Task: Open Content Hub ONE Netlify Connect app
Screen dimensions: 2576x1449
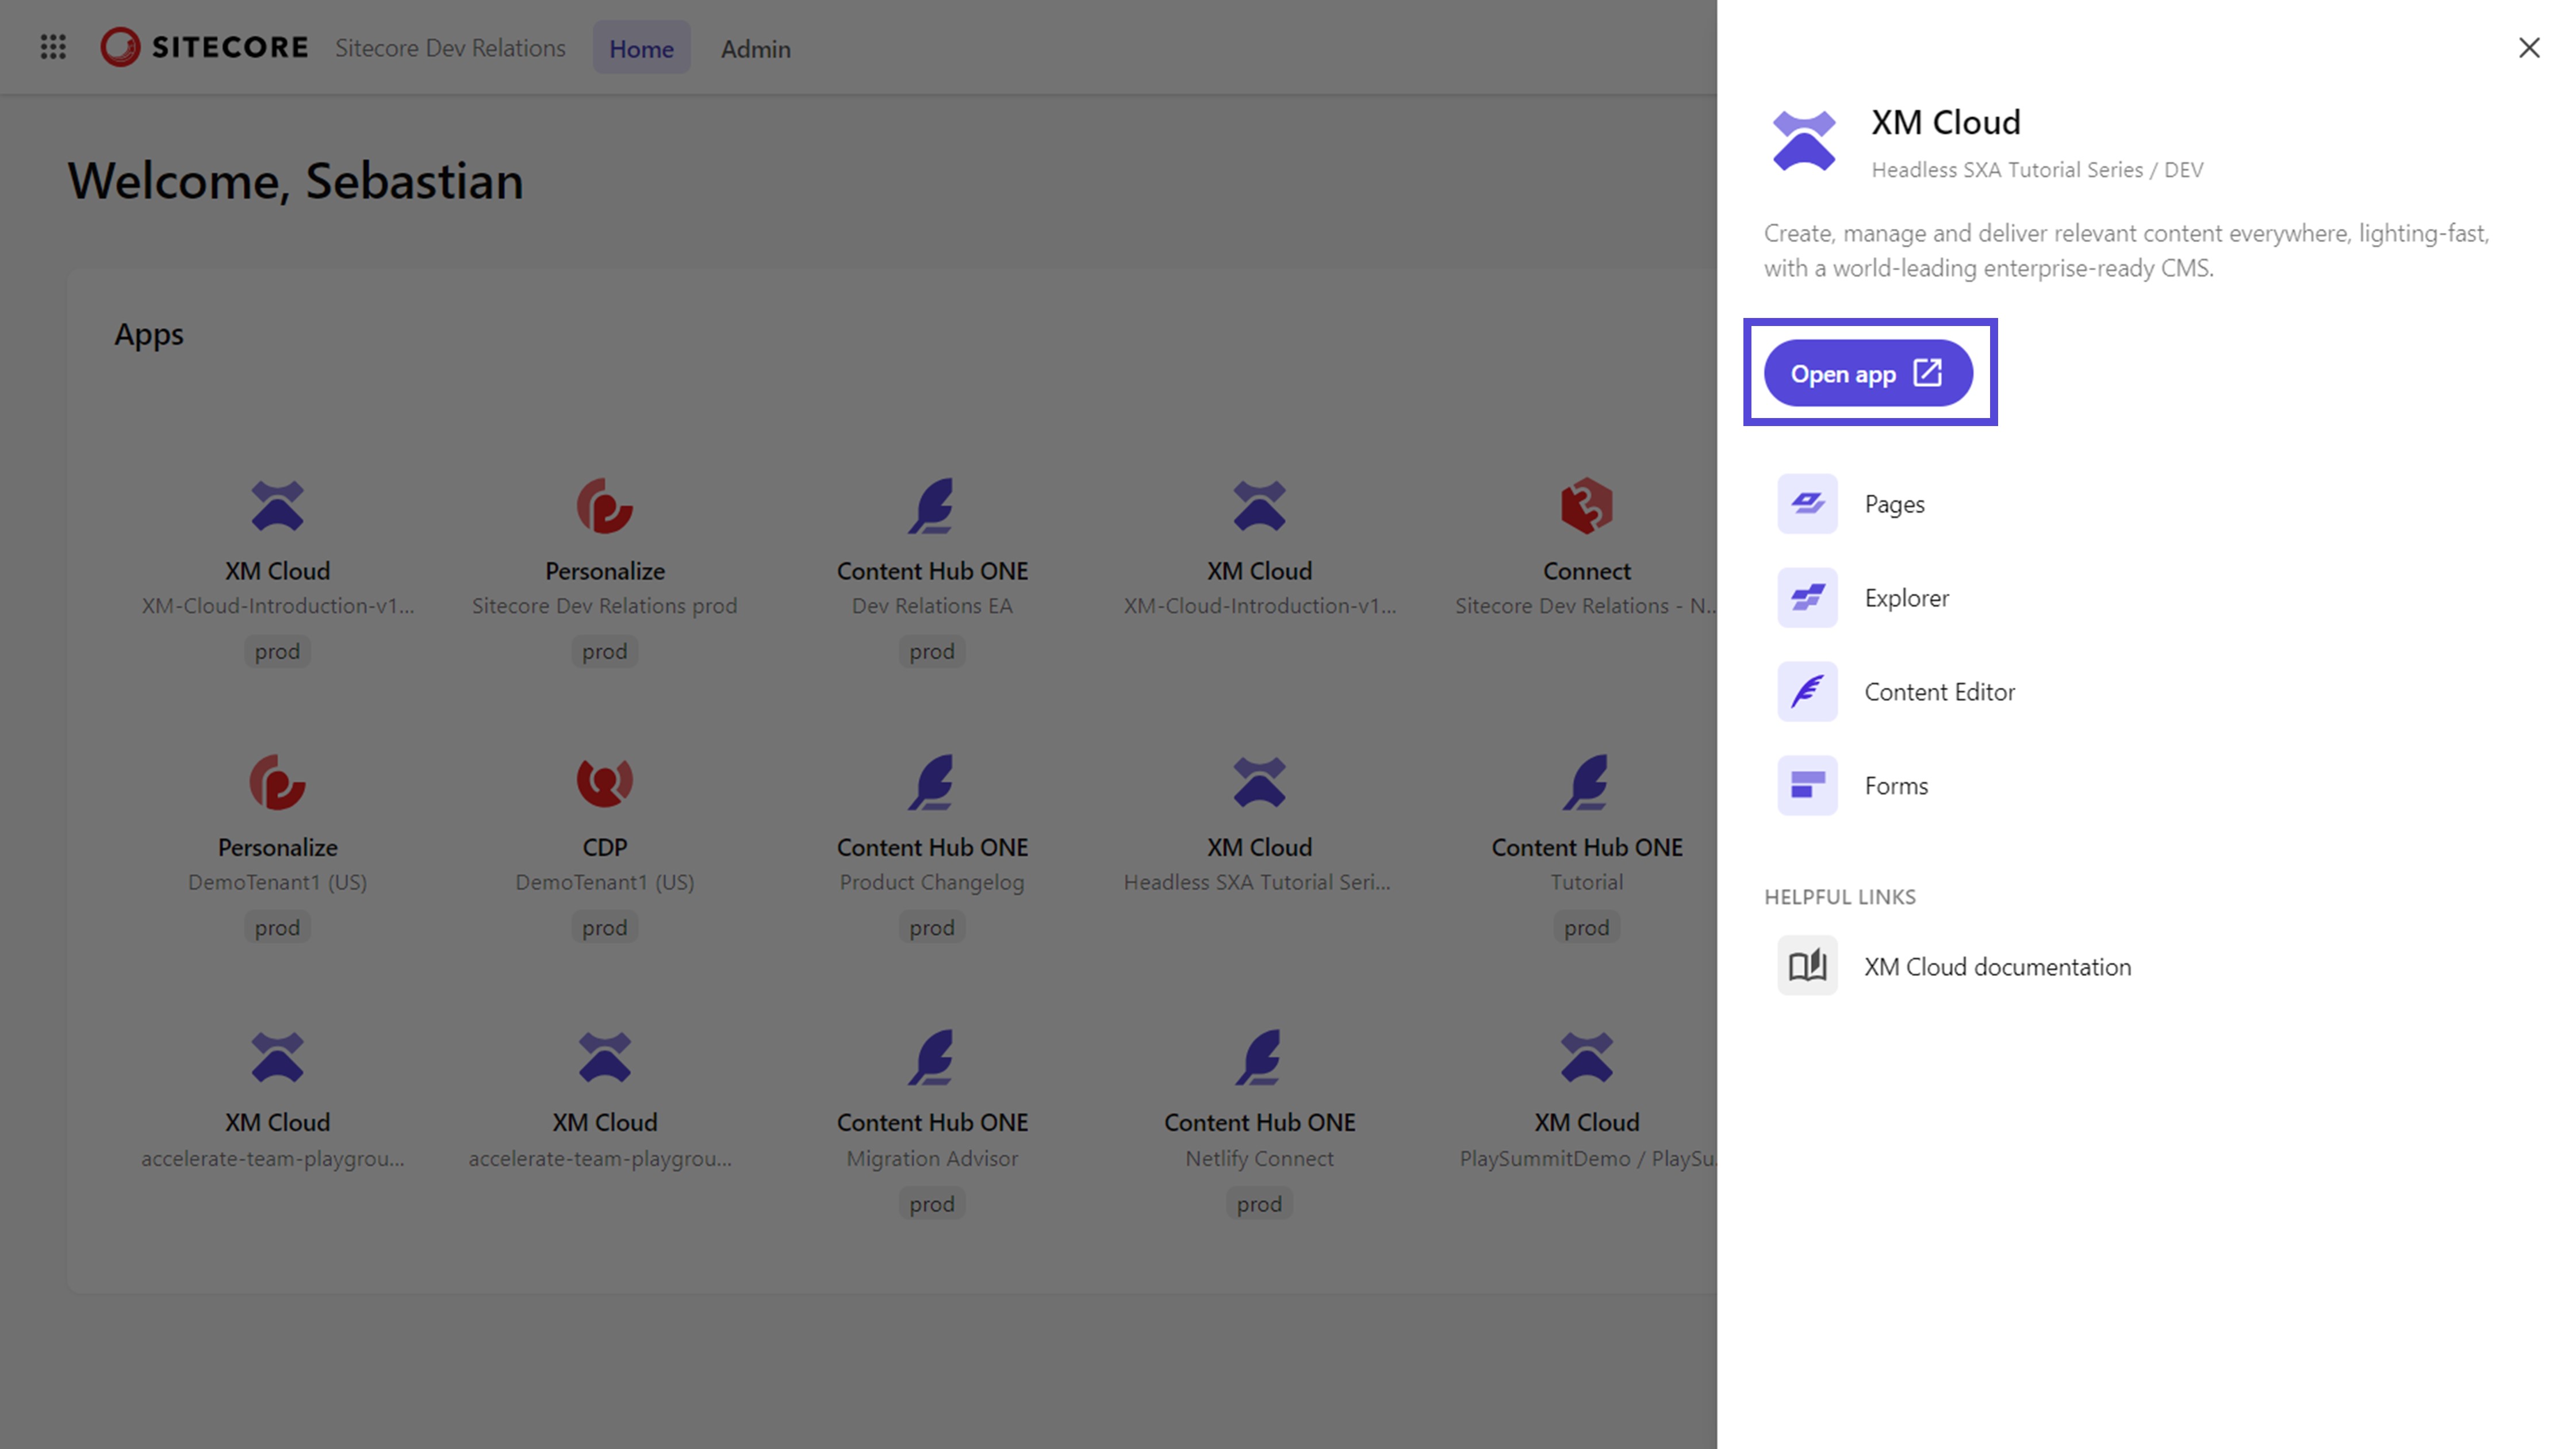Action: point(1258,1058)
